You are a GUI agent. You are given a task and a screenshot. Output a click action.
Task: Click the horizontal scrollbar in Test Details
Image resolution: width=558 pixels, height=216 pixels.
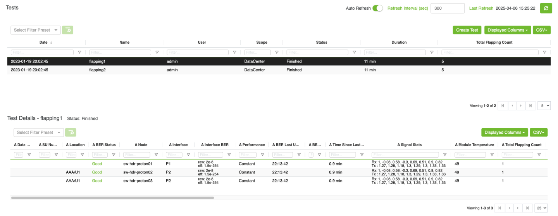click(112, 197)
